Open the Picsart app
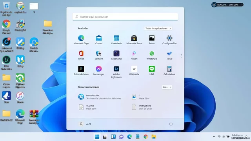The height and width of the screenshot is (141, 251). (x=134, y=55)
